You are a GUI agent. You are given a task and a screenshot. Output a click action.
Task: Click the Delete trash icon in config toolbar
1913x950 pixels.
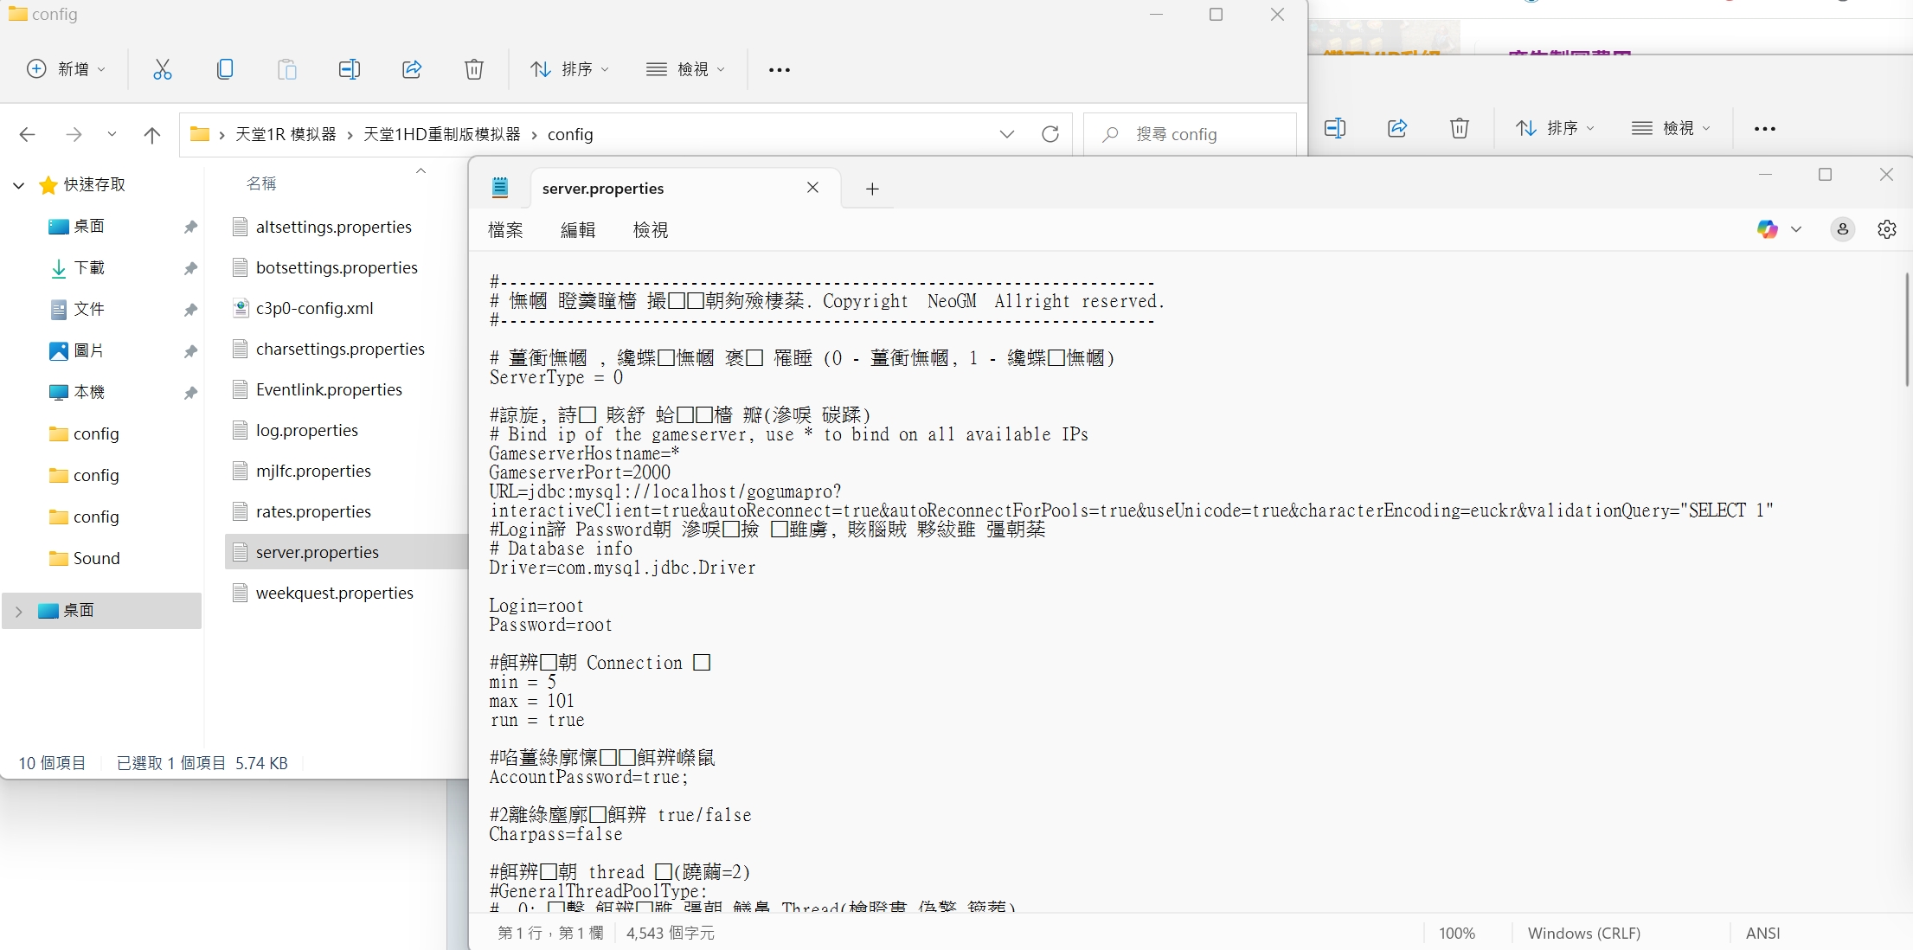(x=474, y=69)
